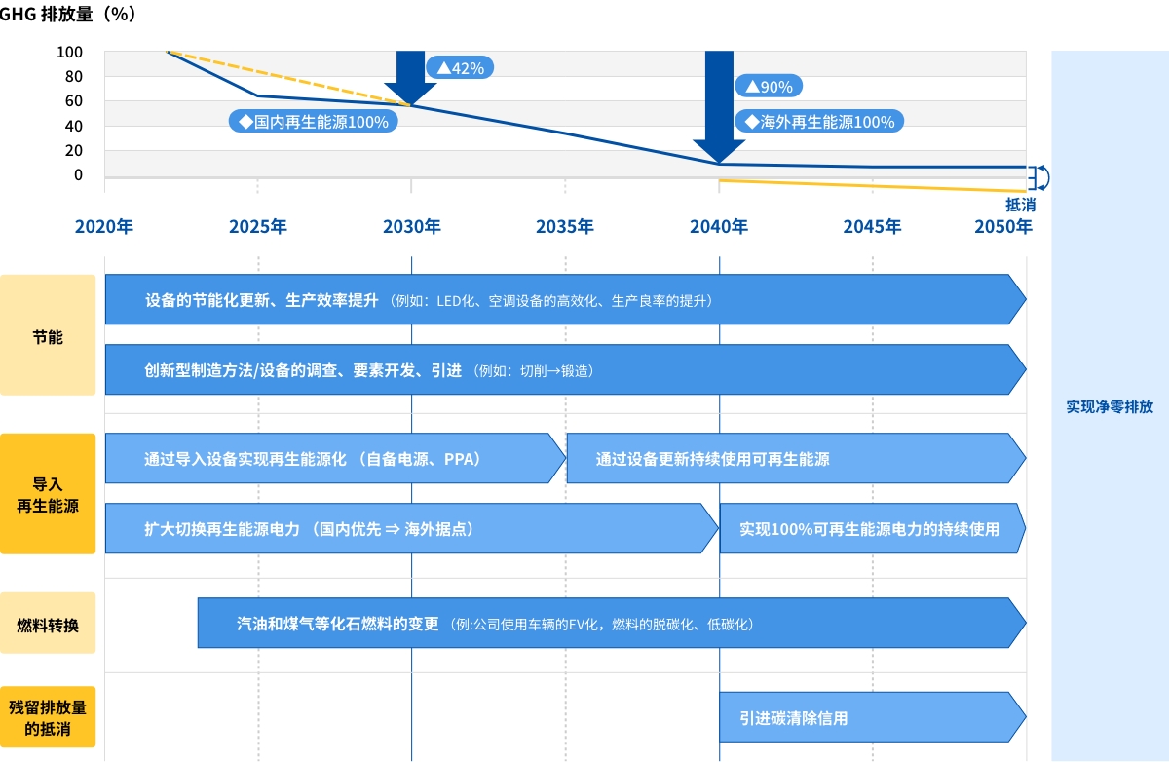Image resolution: width=1169 pixels, height=762 pixels.
Task: Click the 引进碳清除信用 arrow banner
Action: click(872, 716)
